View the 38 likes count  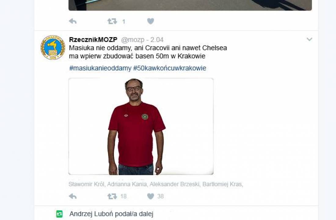pos(160,196)
